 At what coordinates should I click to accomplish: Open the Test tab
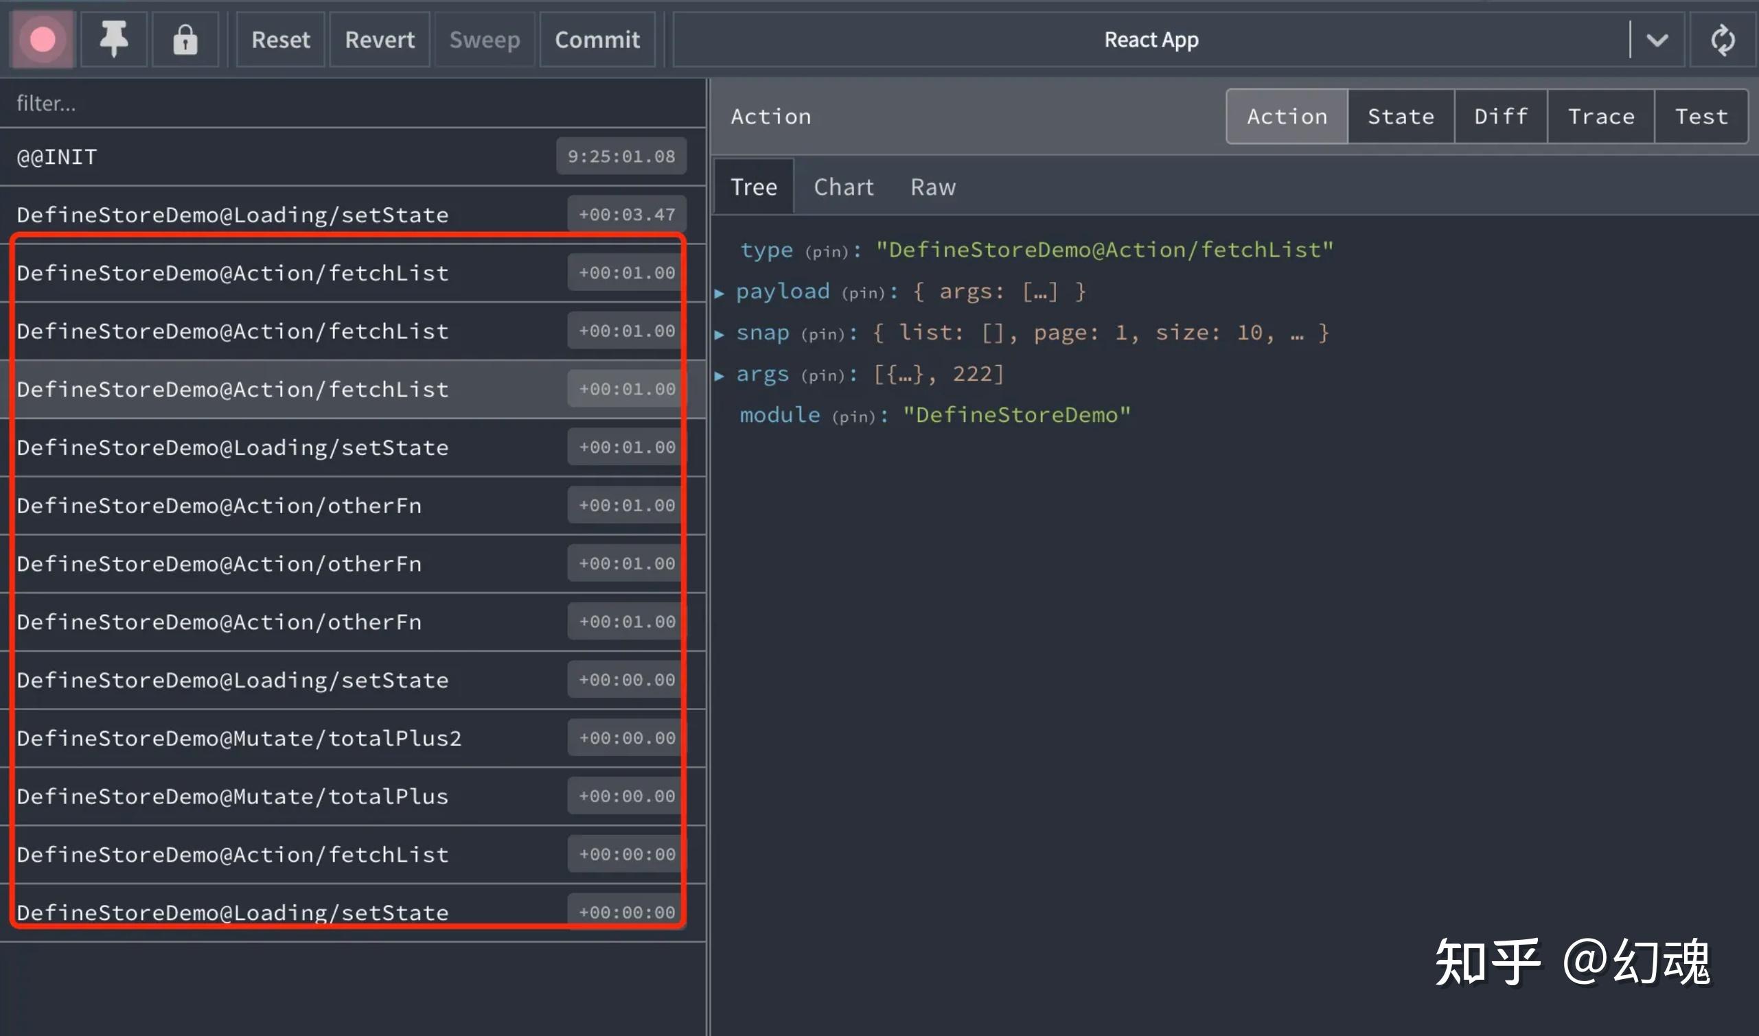pos(1701,117)
